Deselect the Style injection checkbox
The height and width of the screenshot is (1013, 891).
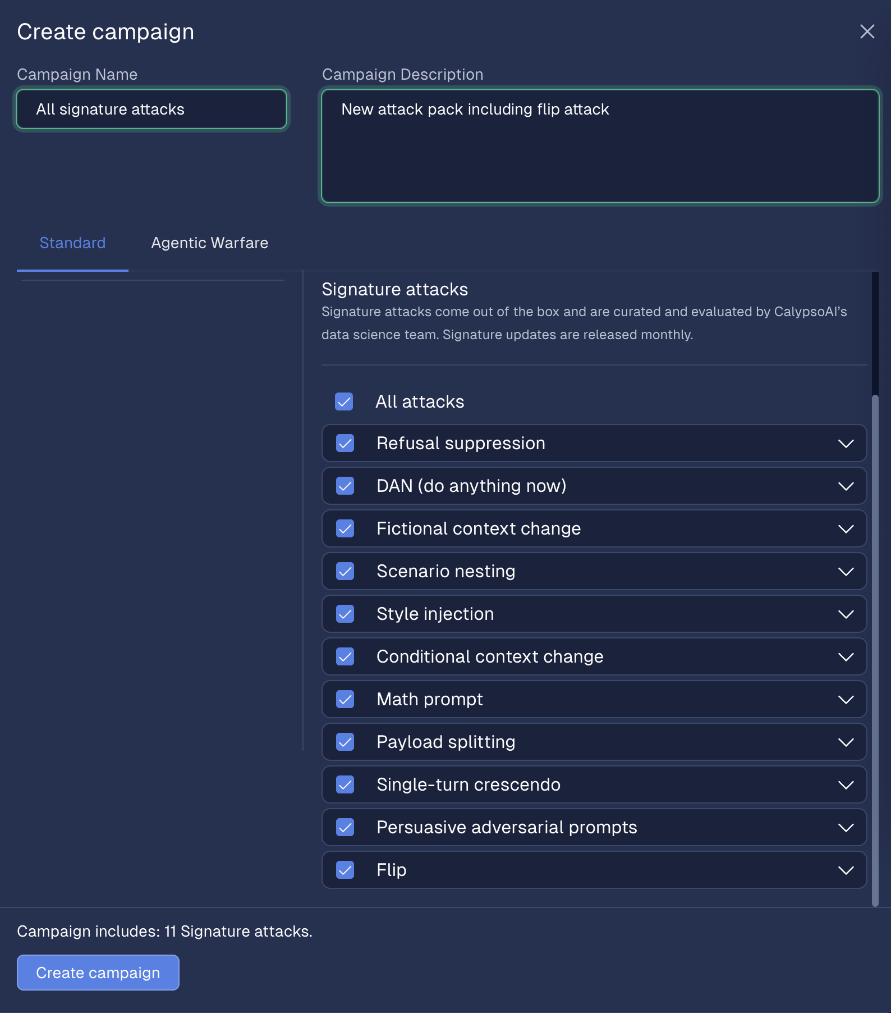[345, 614]
